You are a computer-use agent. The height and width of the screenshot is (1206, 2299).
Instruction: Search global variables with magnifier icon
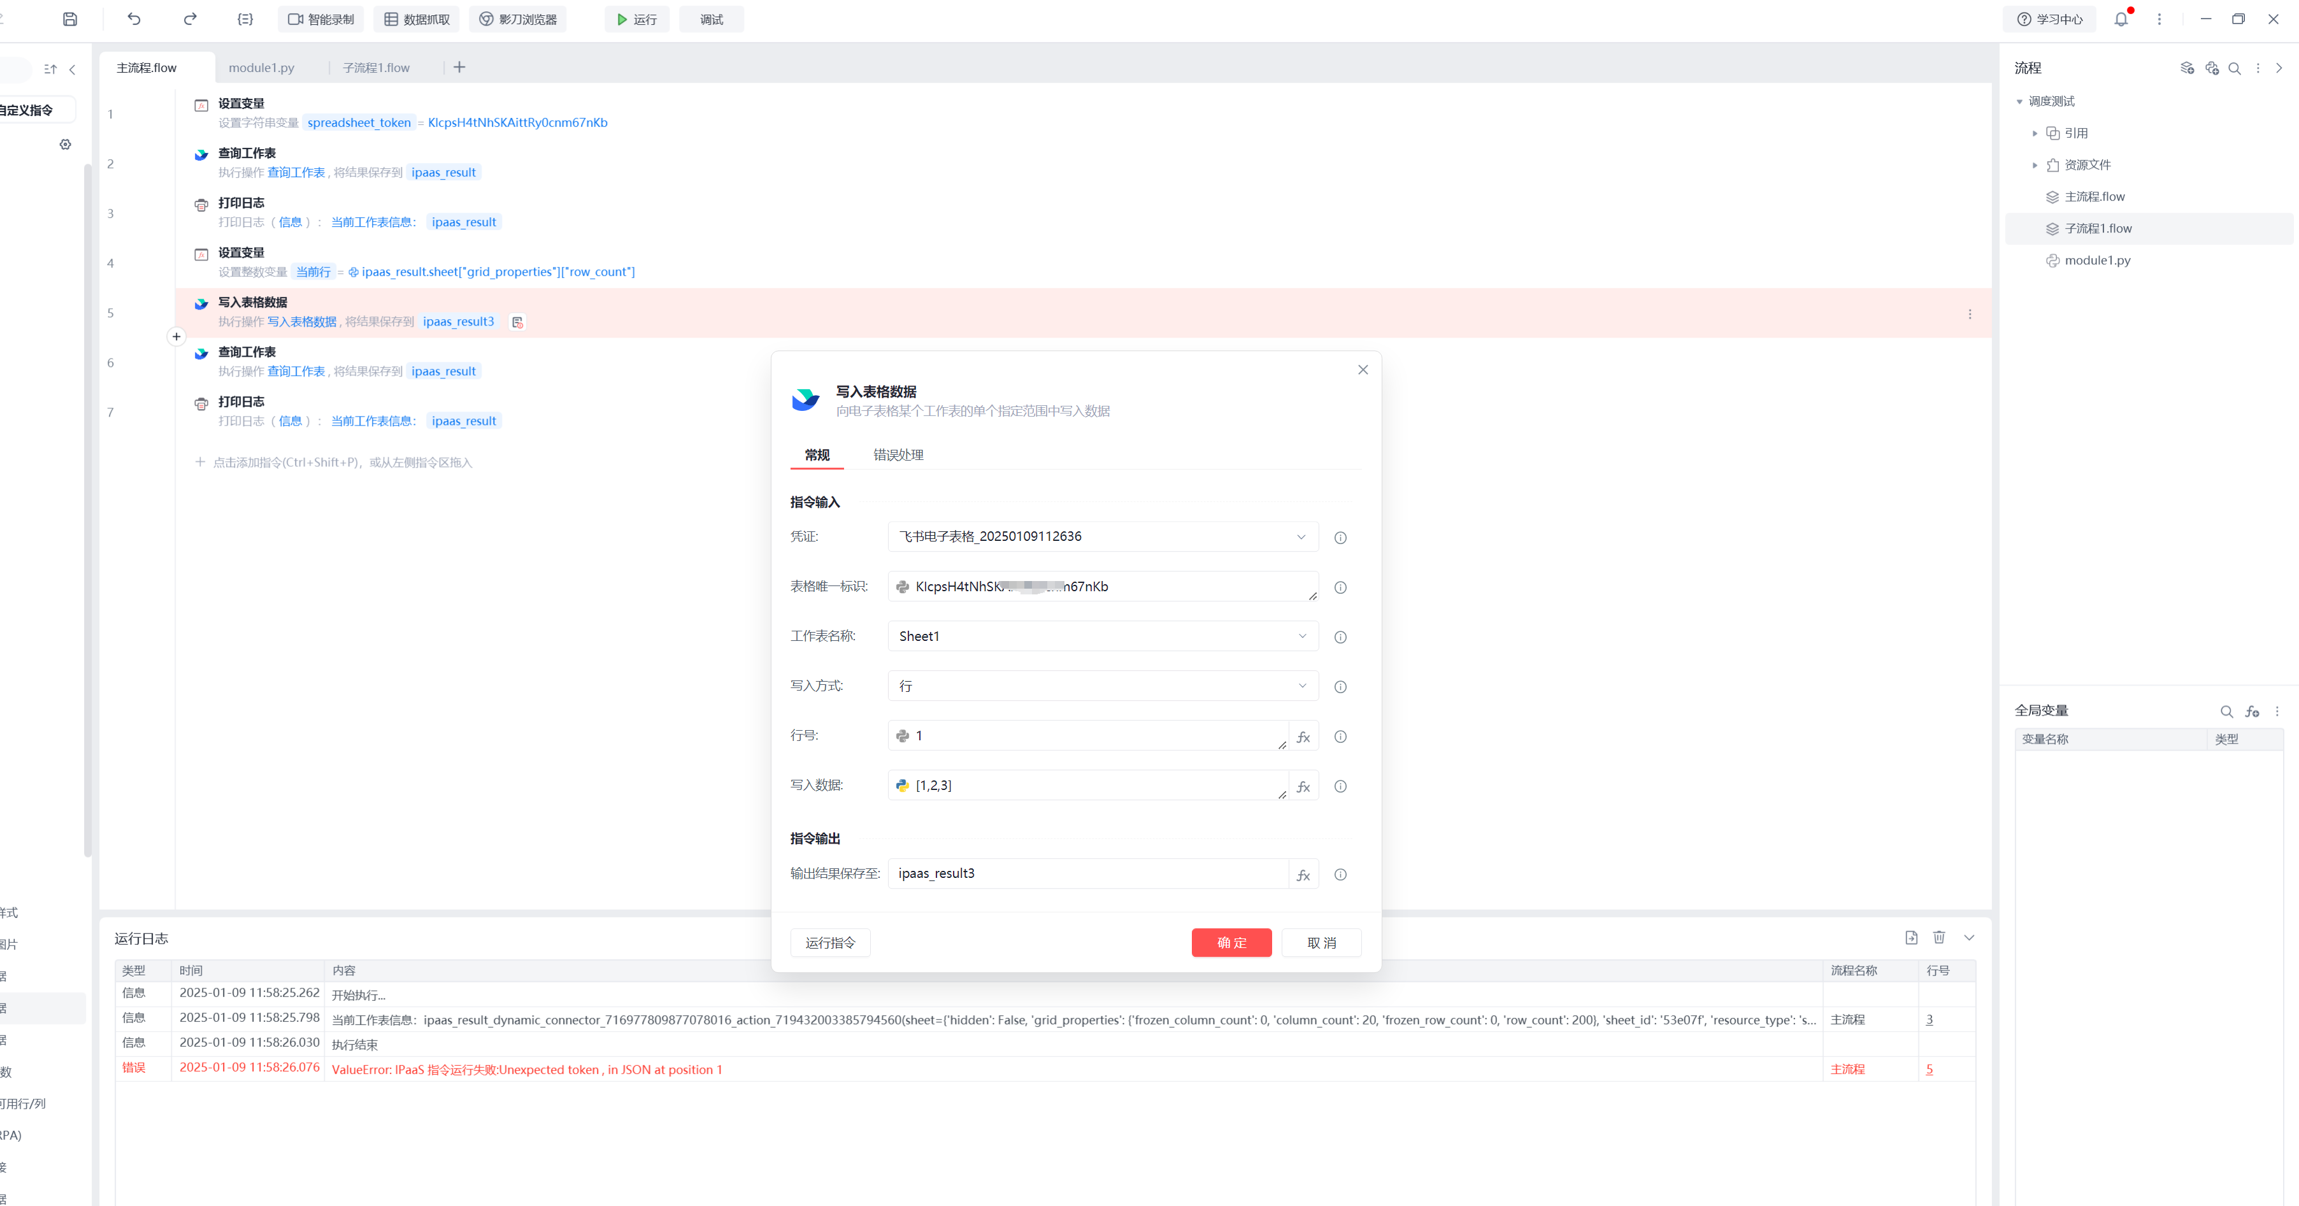tap(2226, 712)
